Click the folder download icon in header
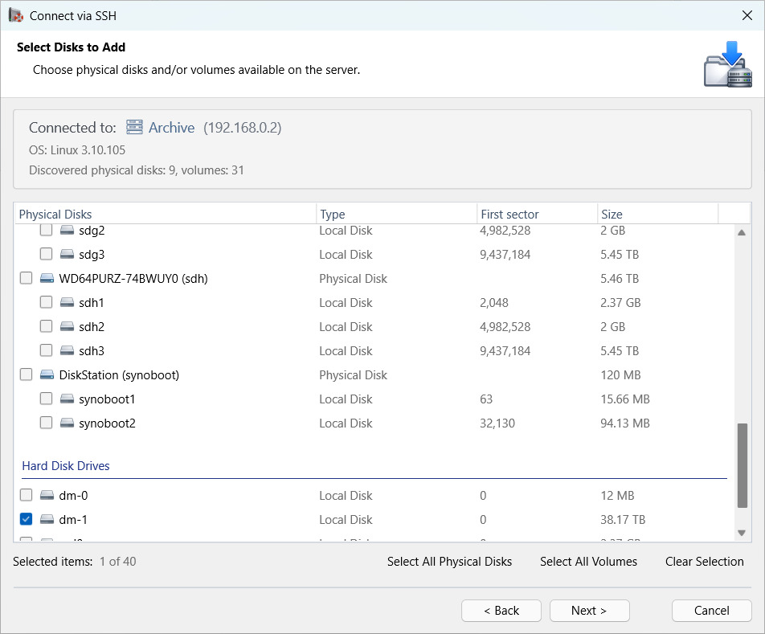 (727, 64)
